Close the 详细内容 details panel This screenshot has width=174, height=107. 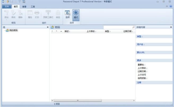[x=171, y=27]
